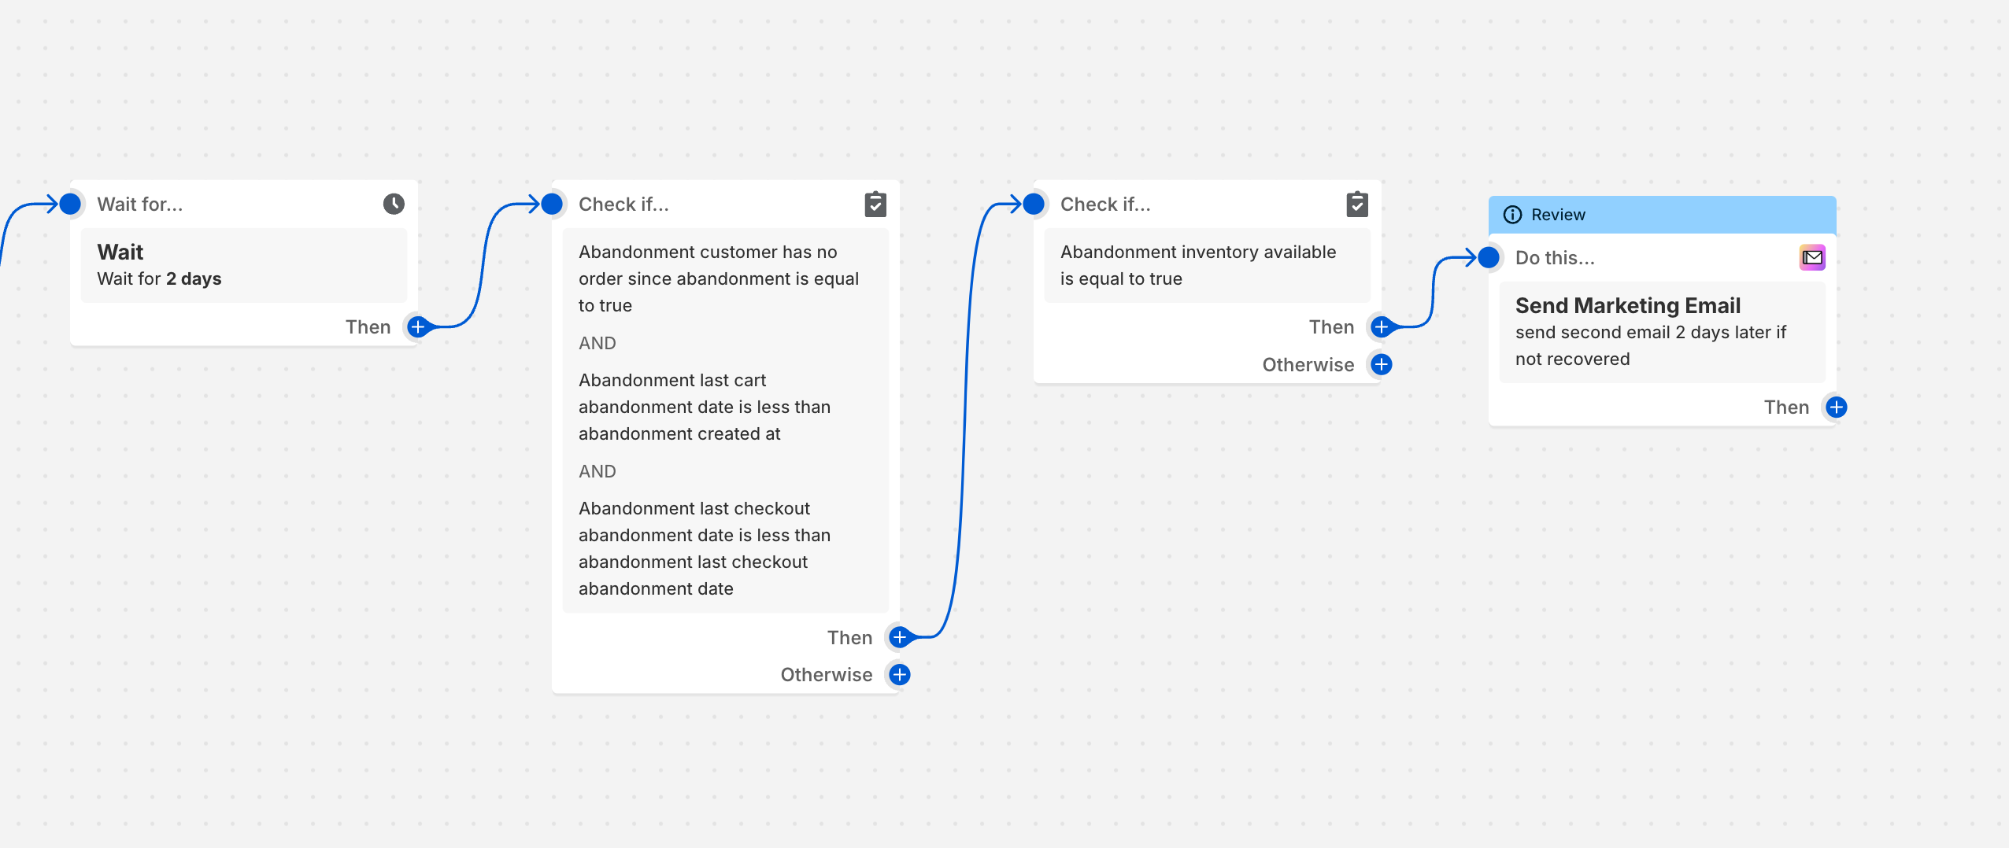This screenshot has height=848, width=2009.
Task: Select the Wait step input connector dot
Action: (x=71, y=205)
